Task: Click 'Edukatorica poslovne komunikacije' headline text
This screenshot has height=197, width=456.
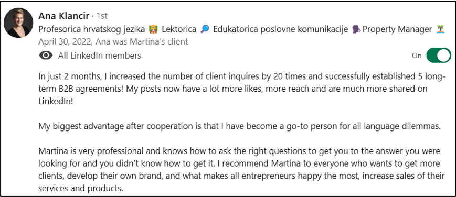Action: point(281,29)
